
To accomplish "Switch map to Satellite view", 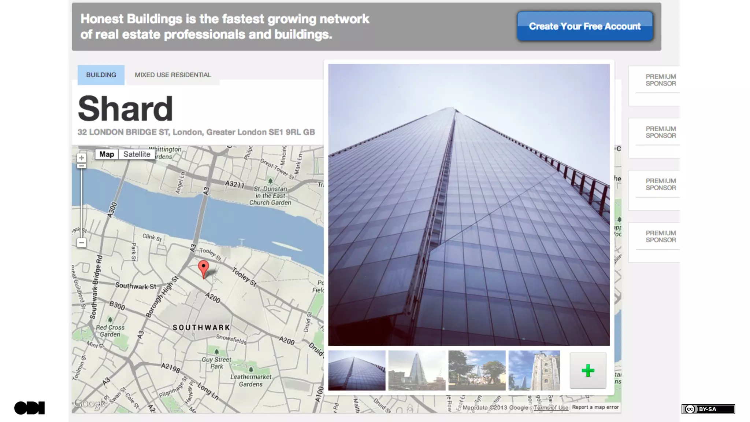I will tap(137, 154).
